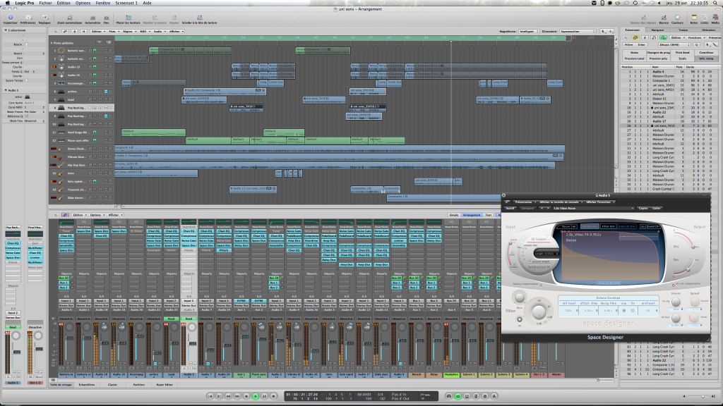The height and width of the screenshot is (406, 723).
Task: Enable the Boucle checkbox in the inspector
Action: [28, 44]
